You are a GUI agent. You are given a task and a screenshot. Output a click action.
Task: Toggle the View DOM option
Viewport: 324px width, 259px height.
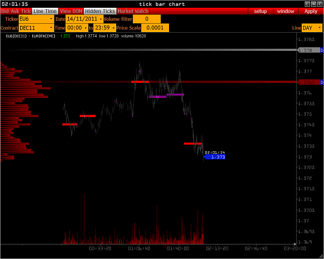point(71,11)
